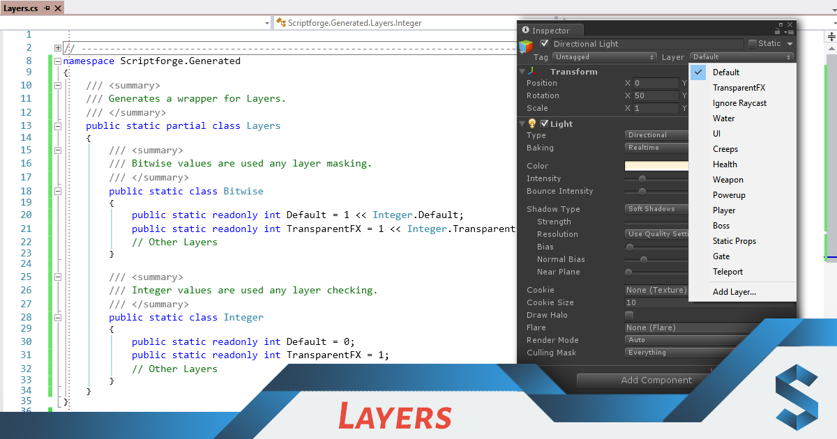Adjust the Intensity slider handle
Screen dimensions: 837x439
tap(642, 179)
